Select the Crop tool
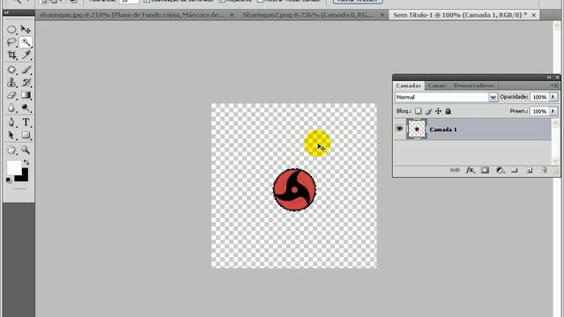 11,55
